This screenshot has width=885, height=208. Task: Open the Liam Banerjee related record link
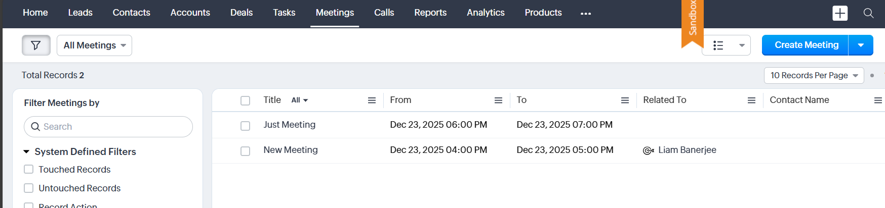click(687, 150)
